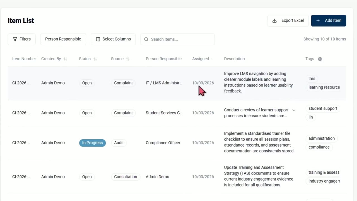Sort by Created By arrows icon
This screenshot has height=201, width=357.
[x=65, y=59]
